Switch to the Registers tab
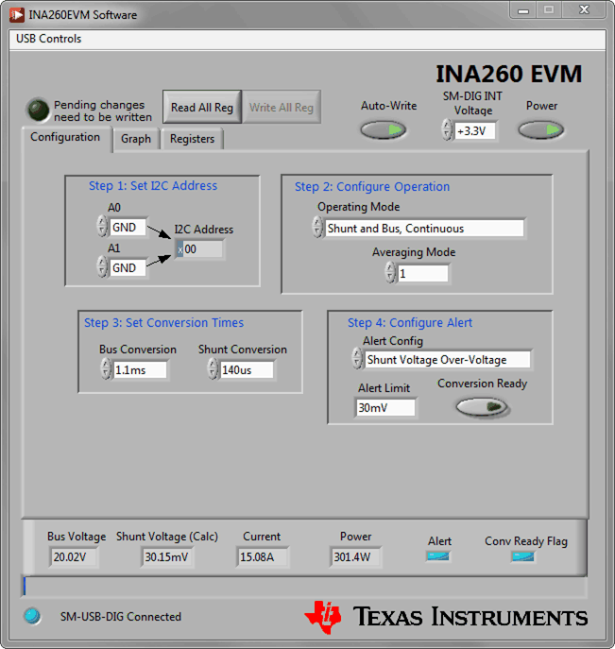This screenshot has width=615, height=649. [x=192, y=139]
